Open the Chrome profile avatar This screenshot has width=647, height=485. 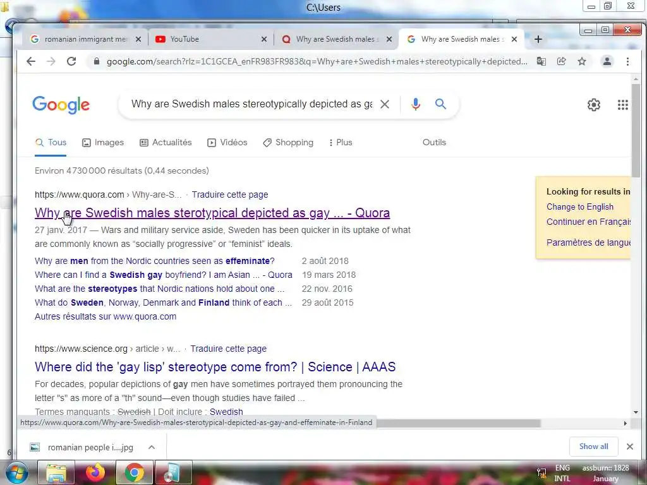click(x=607, y=61)
